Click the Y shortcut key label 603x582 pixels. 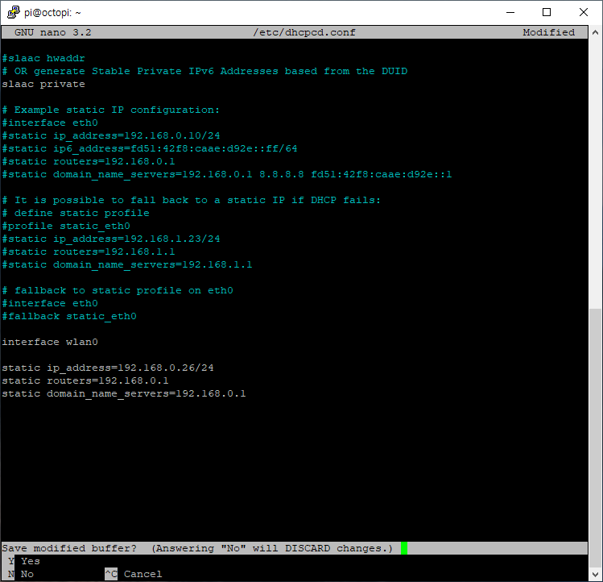click(10, 561)
